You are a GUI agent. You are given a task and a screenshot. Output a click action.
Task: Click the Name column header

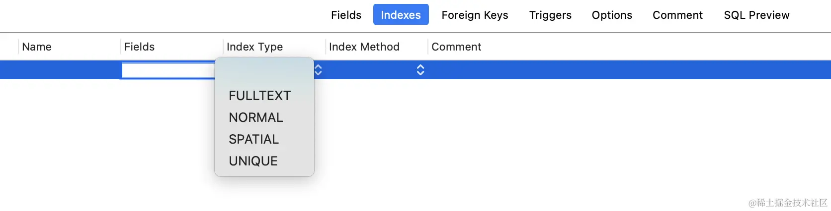(37, 47)
